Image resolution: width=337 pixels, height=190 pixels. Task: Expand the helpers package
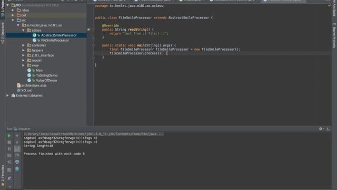coord(23,50)
